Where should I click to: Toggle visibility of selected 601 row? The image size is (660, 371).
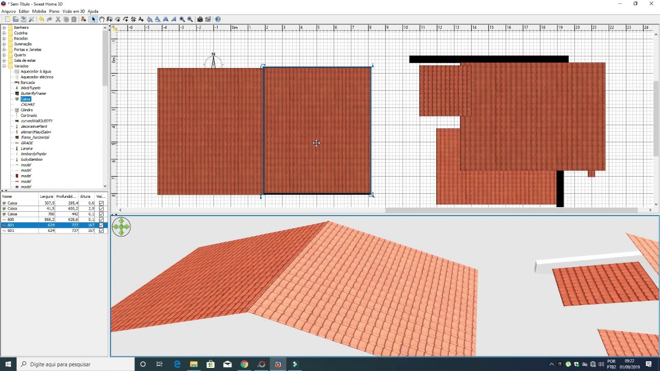tap(101, 225)
